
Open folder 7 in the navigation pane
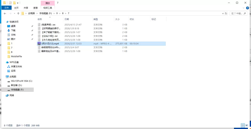(12, 48)
